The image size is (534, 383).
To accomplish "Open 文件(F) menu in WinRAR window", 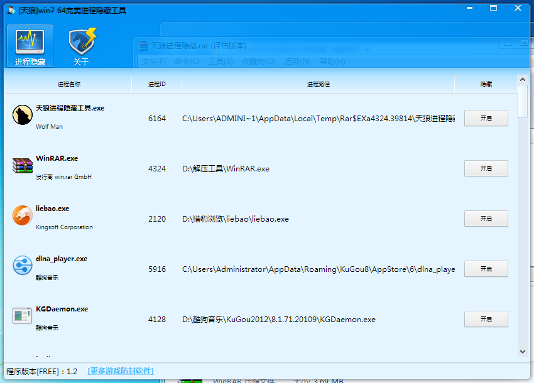I will [x=153, y=62].
